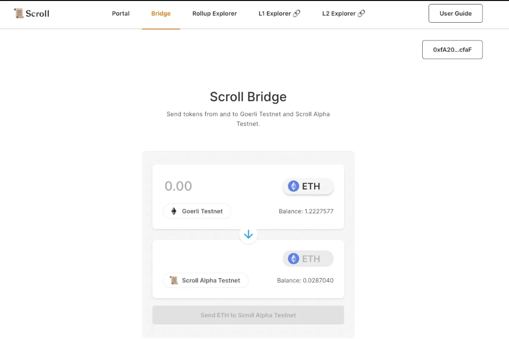This screenshot has height=339, width=509.
Task: Click the Ethereum icon in the top ETH selector
Action: tap(293, 186)
